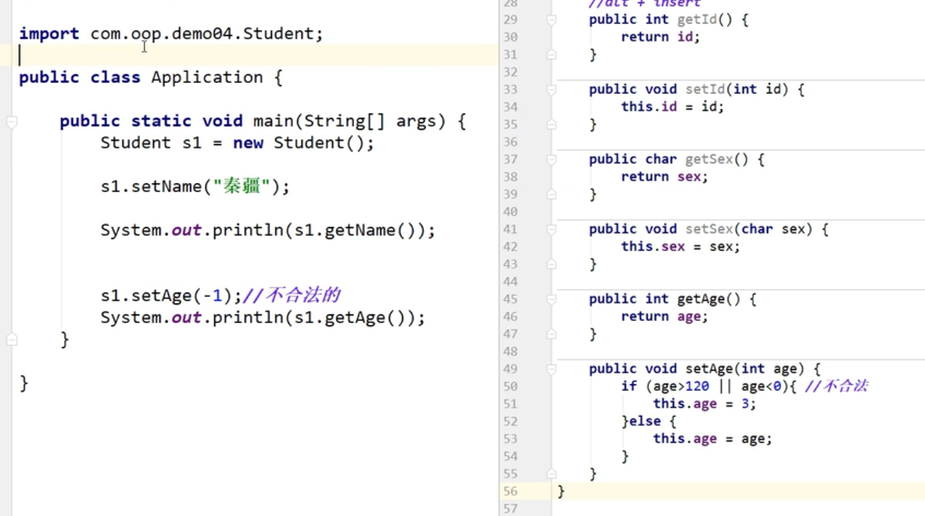The width and height of the screenshot is (925, 516).
Task: Click the import com.oop.demo04.Student line
Action: [170, 33]
